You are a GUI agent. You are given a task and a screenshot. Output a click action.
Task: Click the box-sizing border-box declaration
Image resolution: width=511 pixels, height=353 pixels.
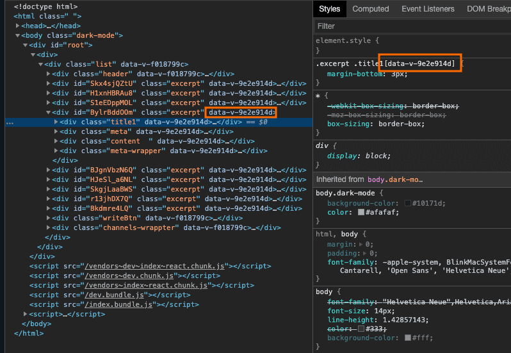376,124
